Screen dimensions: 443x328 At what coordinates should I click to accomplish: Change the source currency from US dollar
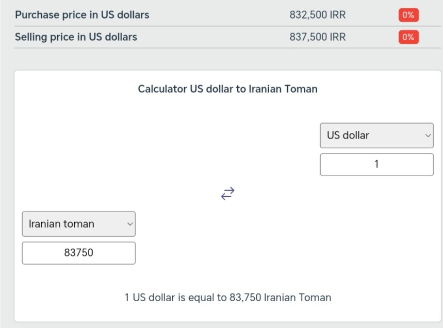(376, 135)
